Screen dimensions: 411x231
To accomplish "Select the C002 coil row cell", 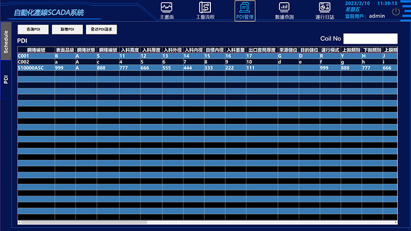I will pos(36,62).
